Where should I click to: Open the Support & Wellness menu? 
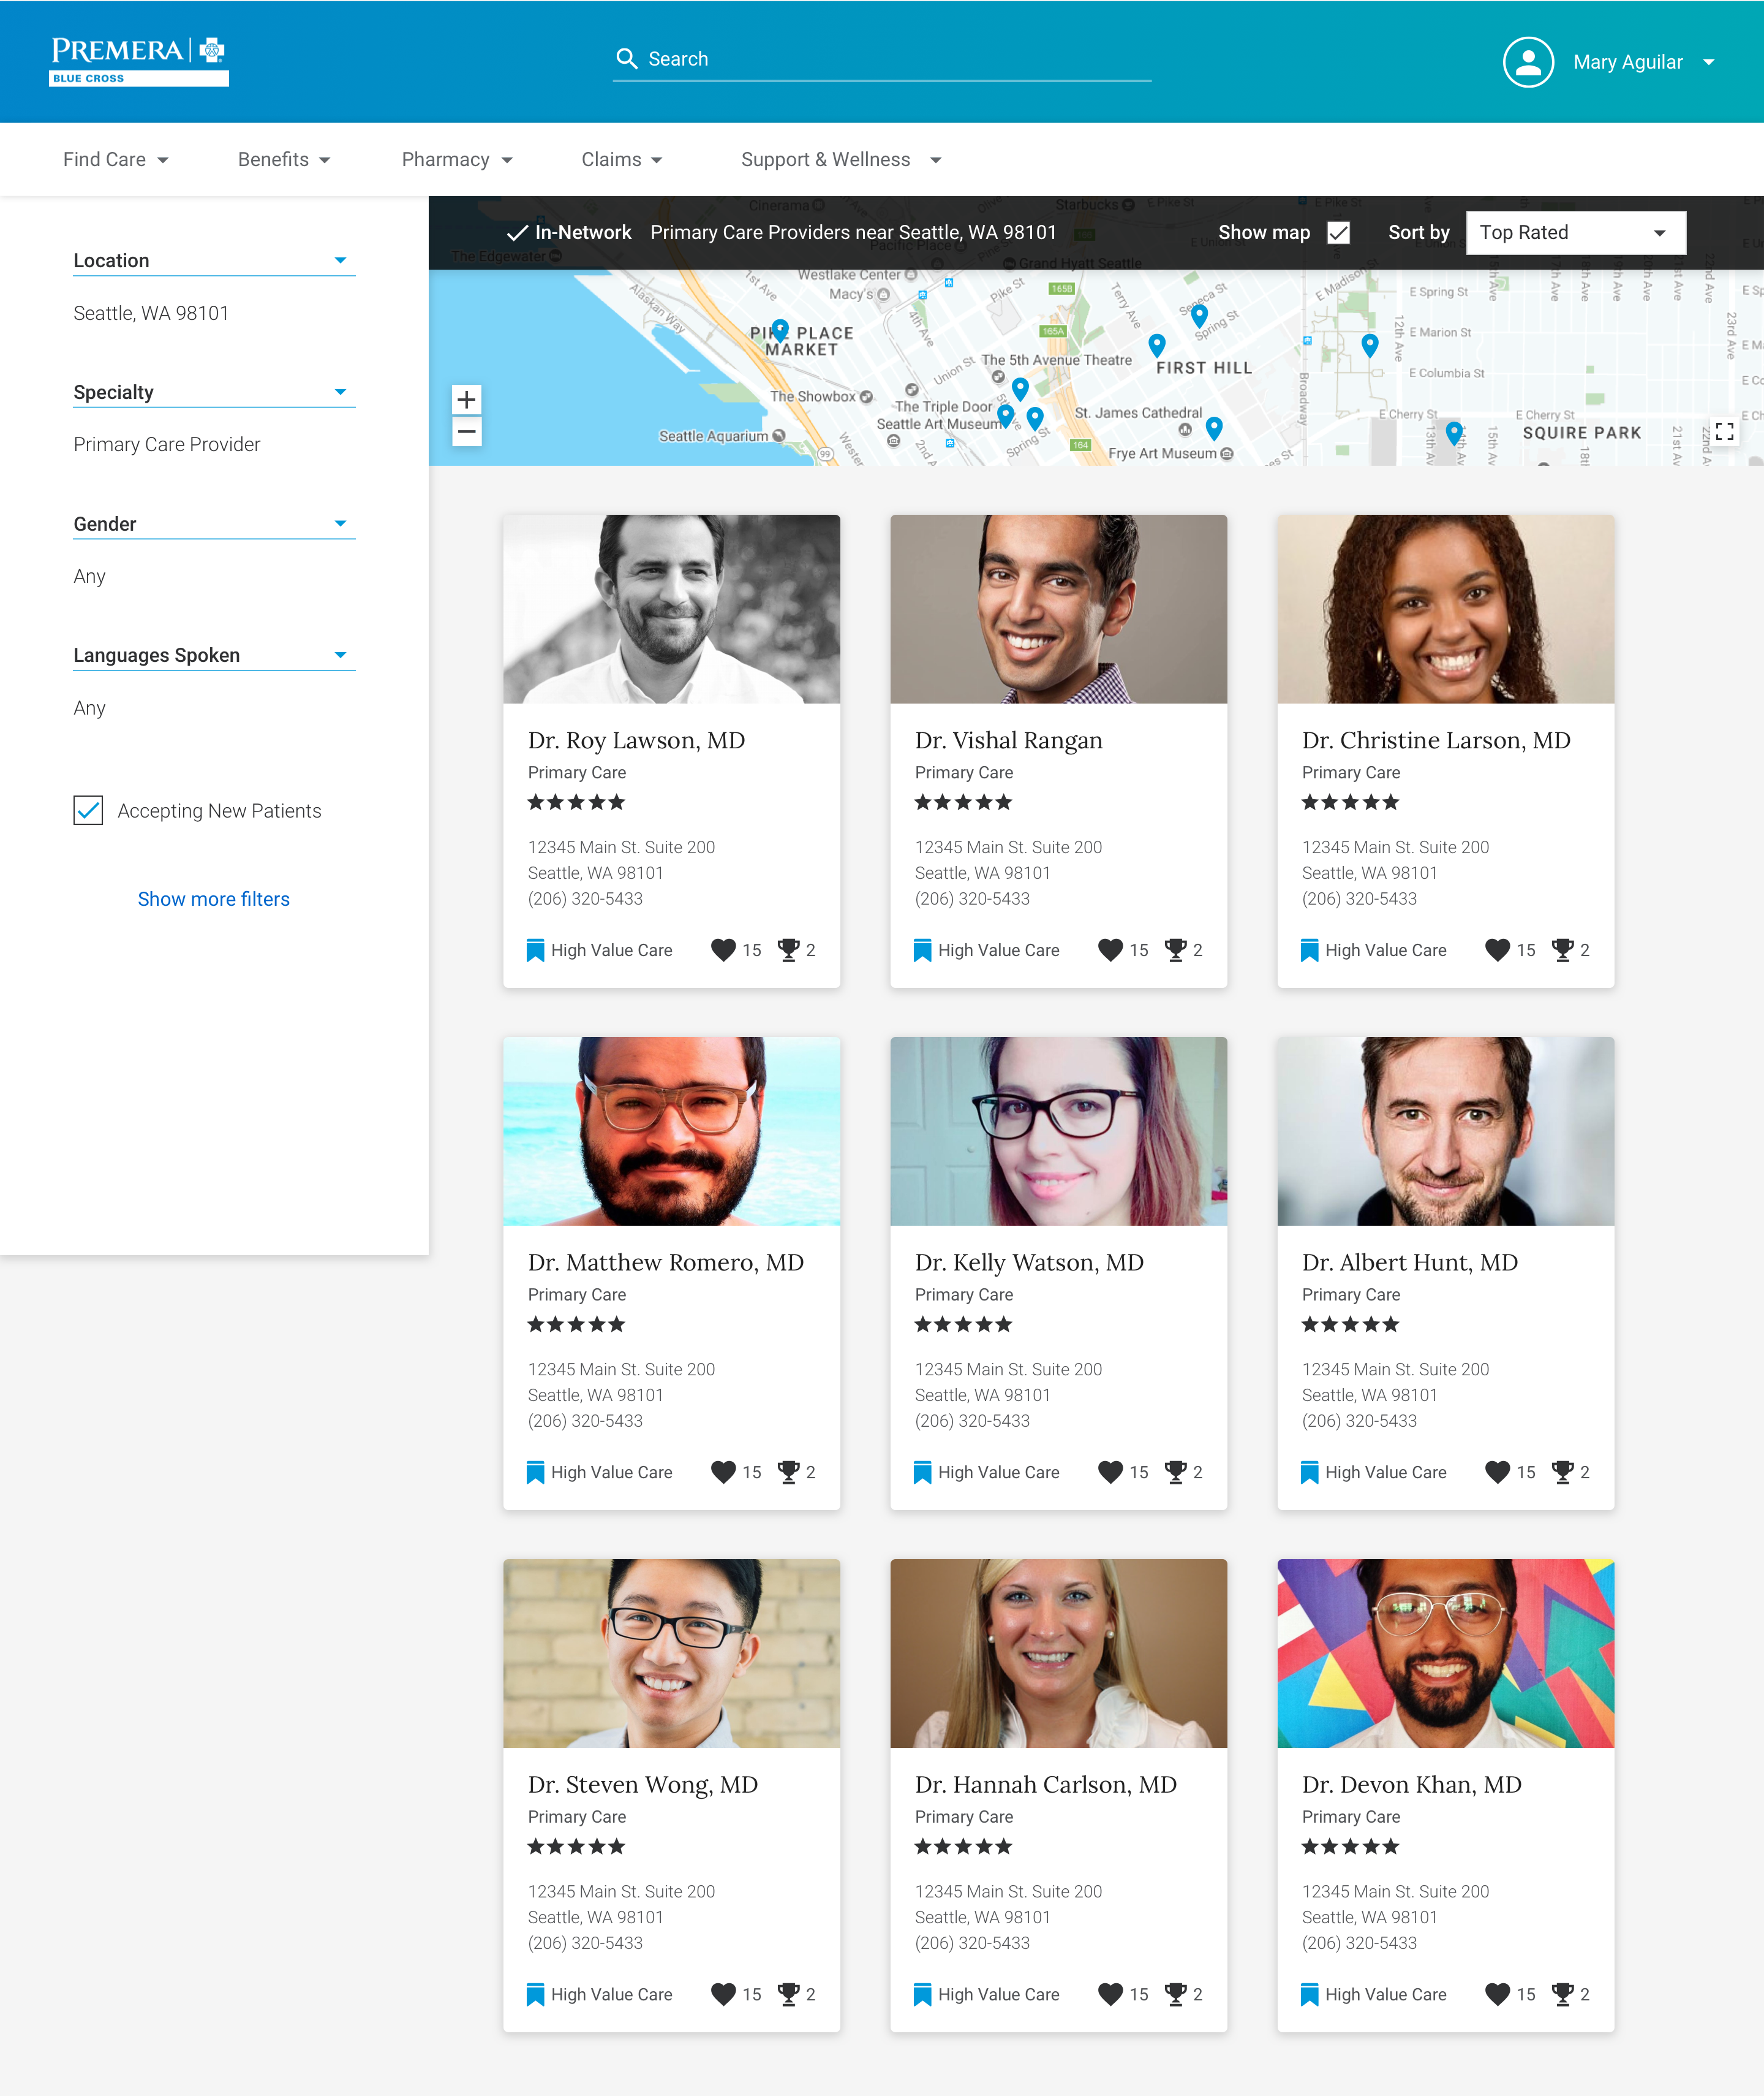[x=841, y=160]
